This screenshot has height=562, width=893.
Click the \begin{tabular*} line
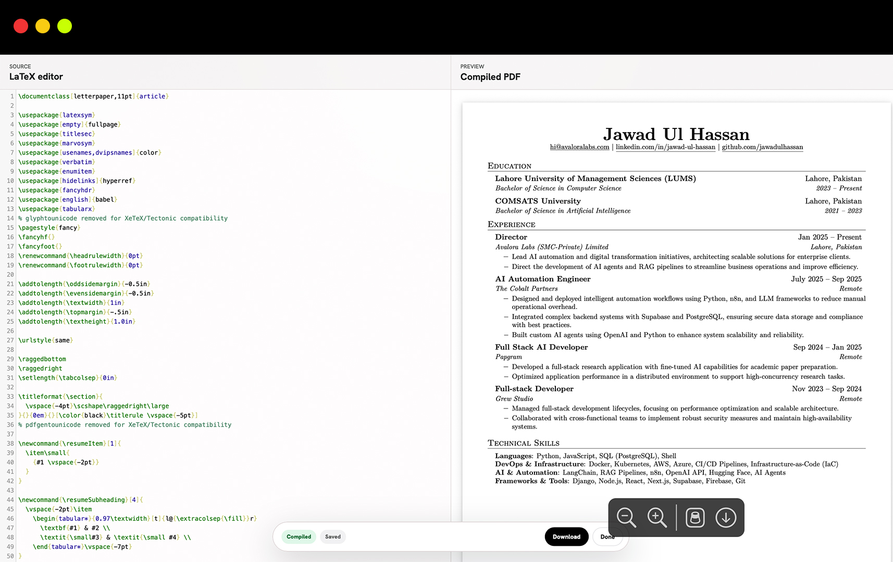tap(145, 518)
